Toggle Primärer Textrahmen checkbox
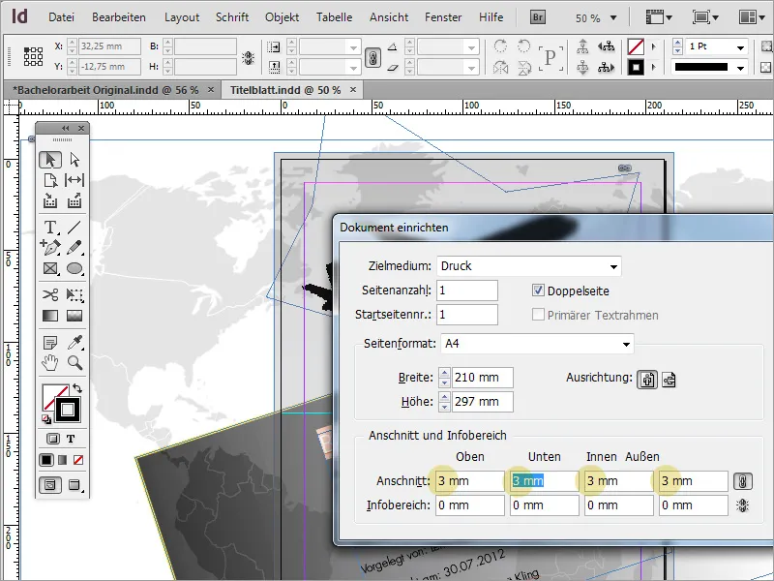Screen dimensions: 774x581 click(538, 315)
